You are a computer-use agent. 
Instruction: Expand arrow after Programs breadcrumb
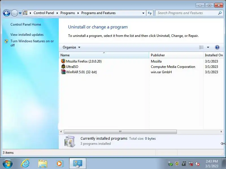click(78, 13)
